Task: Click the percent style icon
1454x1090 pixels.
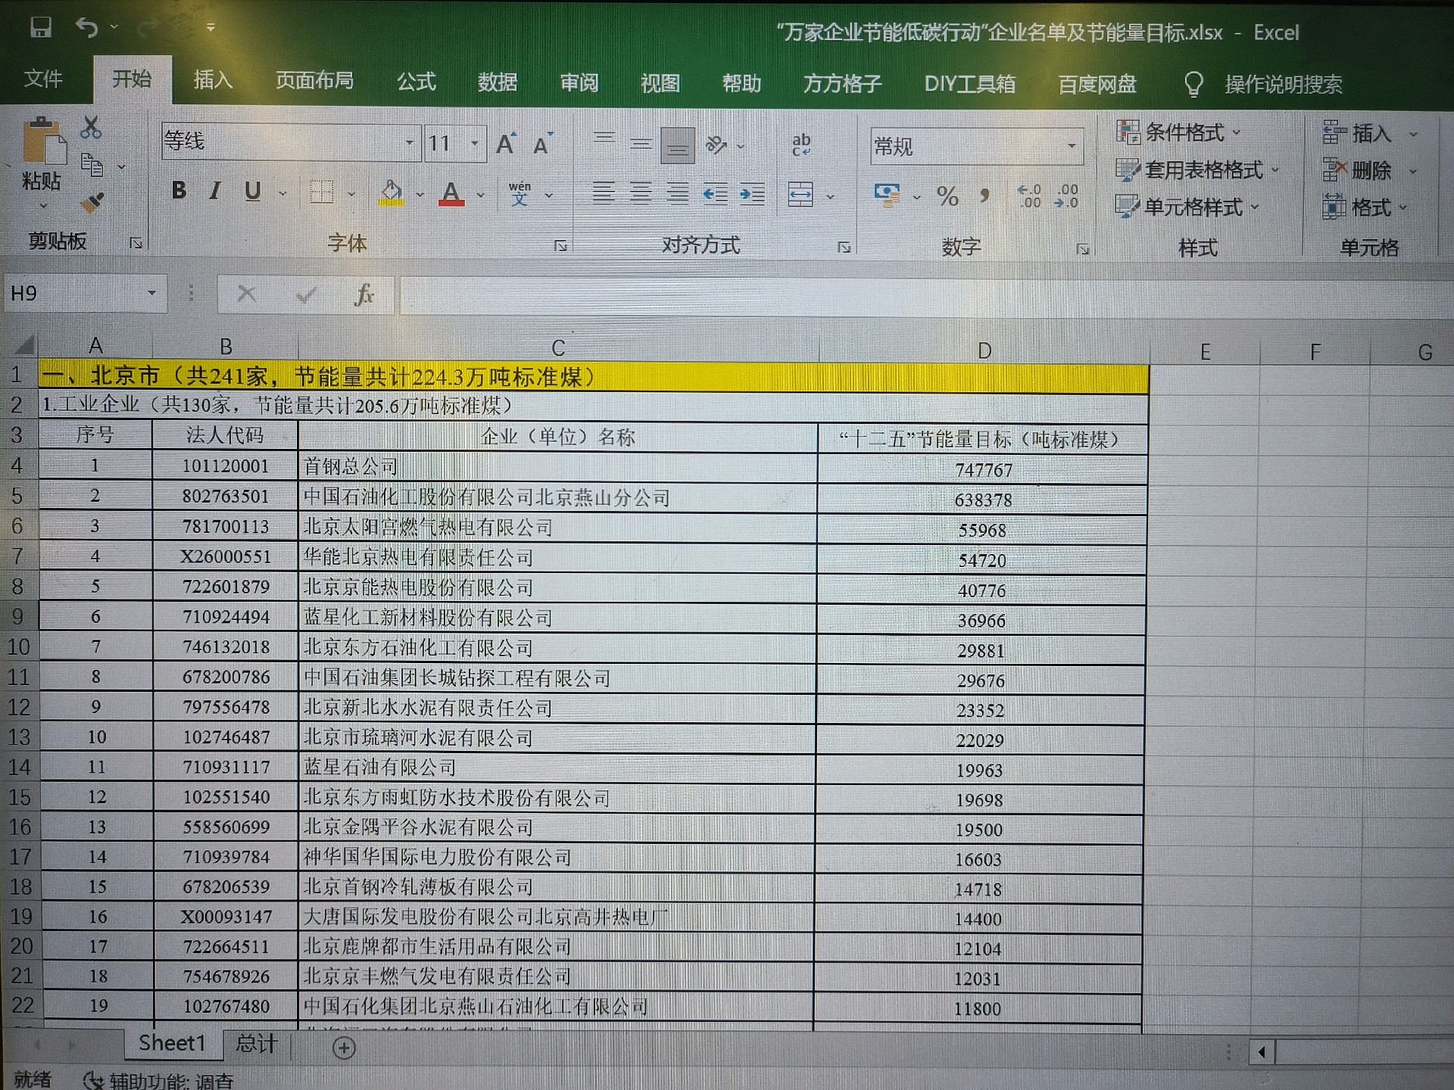Action: click(x=947, y=196)
